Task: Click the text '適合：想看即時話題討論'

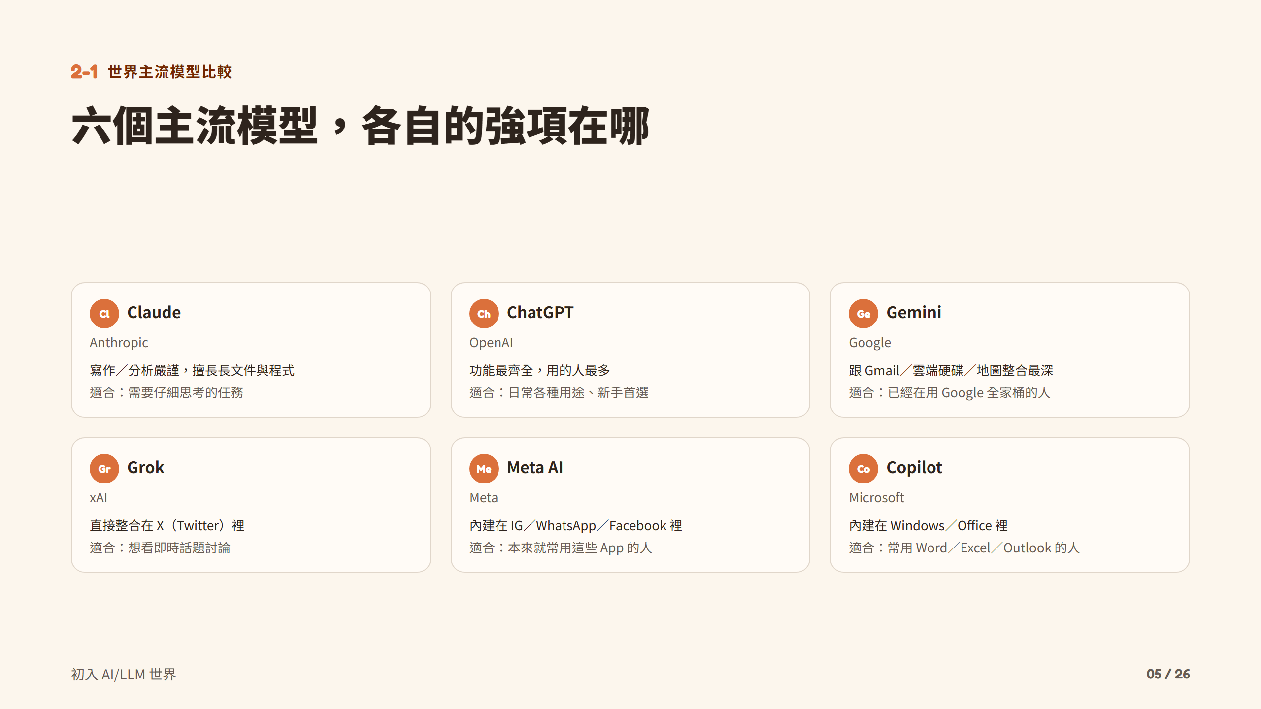Action: (x=160, y=548)
